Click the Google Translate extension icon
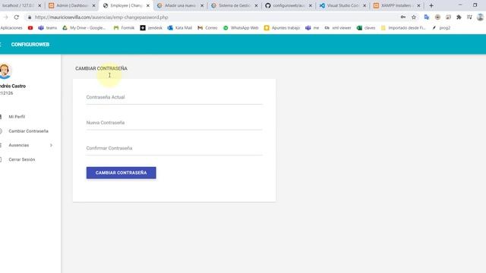 (427, 17)
